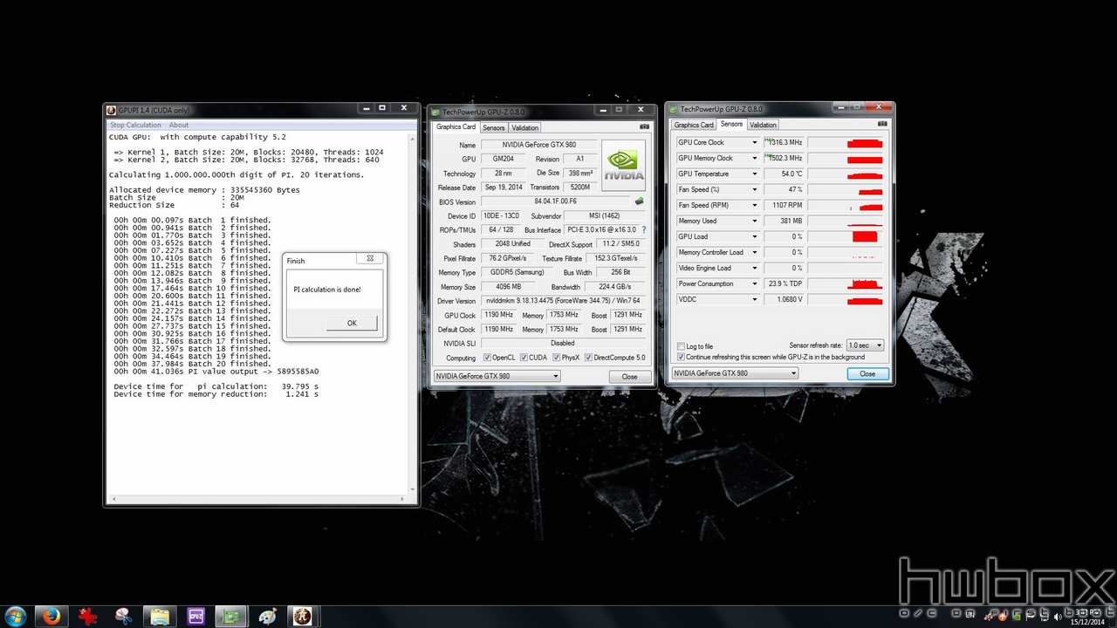Screen dimensions: 1117x628
Task: Confirm the Finish dialog with OK
Action: point(352,323)
